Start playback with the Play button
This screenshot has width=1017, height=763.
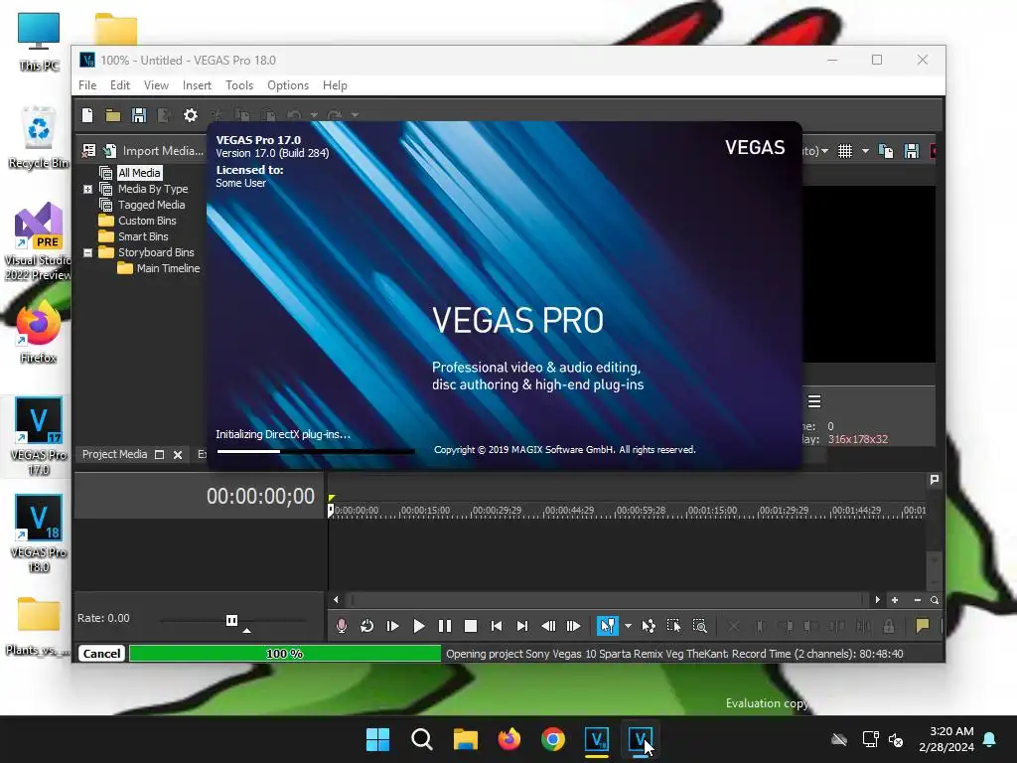pos(419,626)
